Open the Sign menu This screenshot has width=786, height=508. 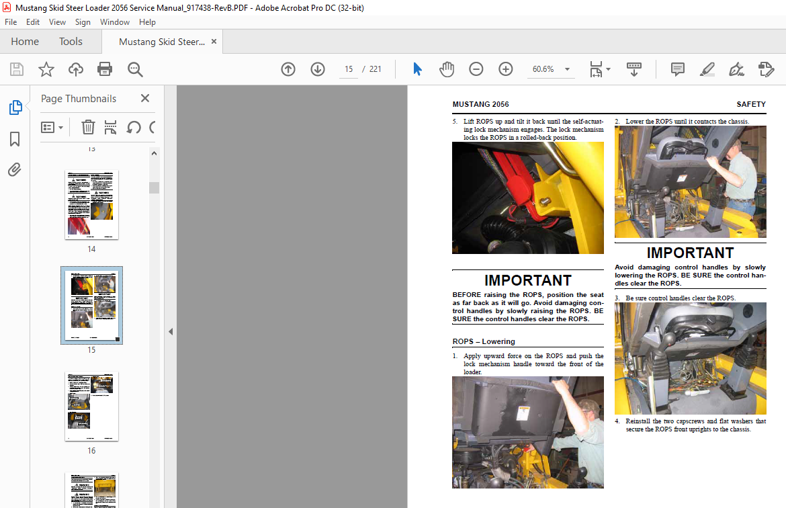83,22
